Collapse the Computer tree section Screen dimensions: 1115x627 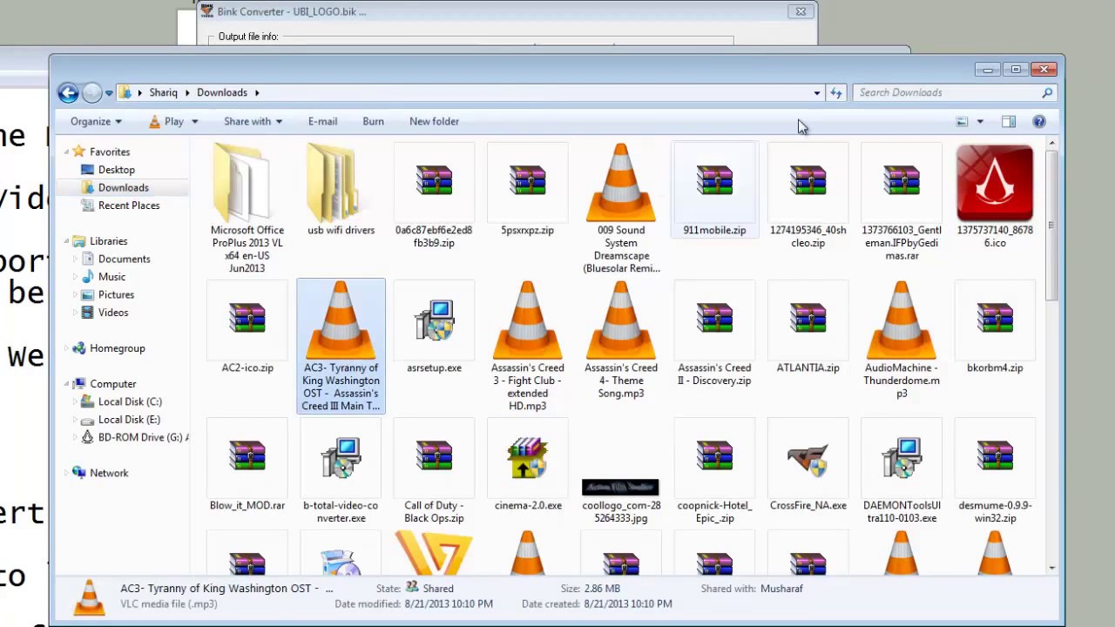(x=67, y=384)
